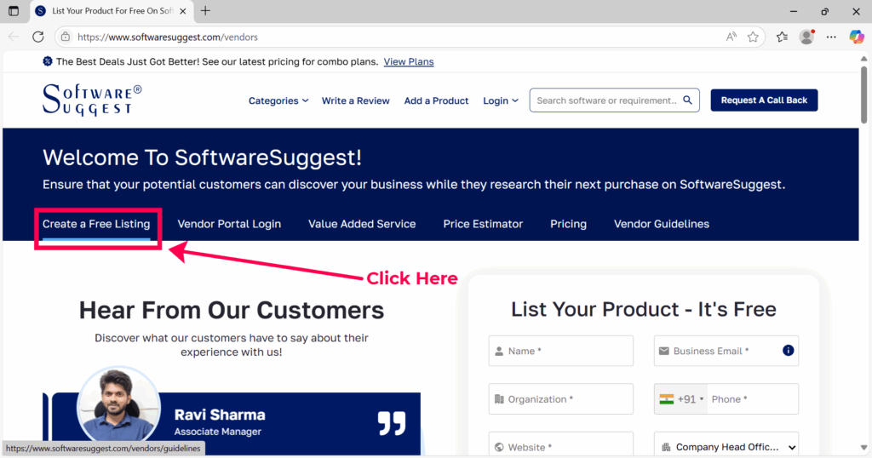This screenshot has height=458, width=872.
Task: Open Read Aloud icon in address bar
Action: [x=731, y=37]
